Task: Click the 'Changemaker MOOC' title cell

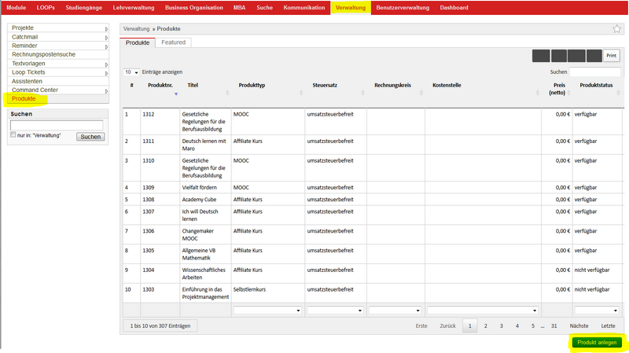Action: [x=198, y=234]
